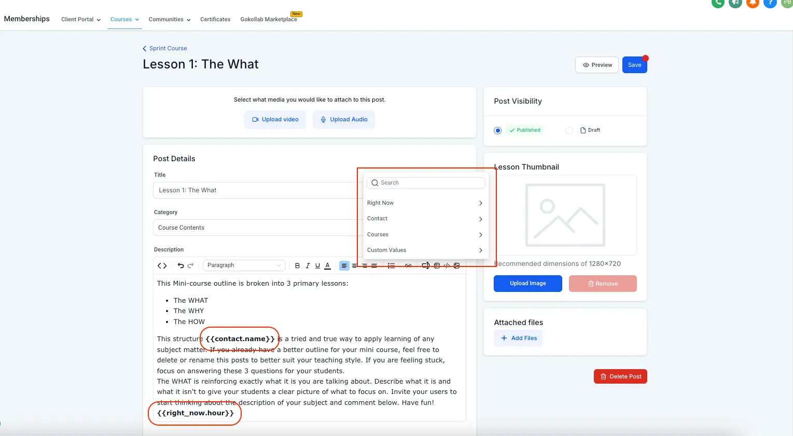Open the source code view icon
This screenshot has height=436, width=793.
pos(162,265)
